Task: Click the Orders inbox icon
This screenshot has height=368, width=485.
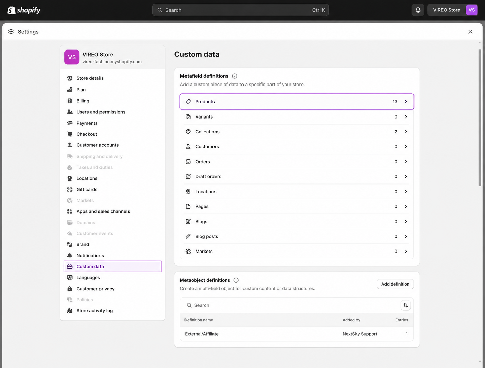Action: 188,162
